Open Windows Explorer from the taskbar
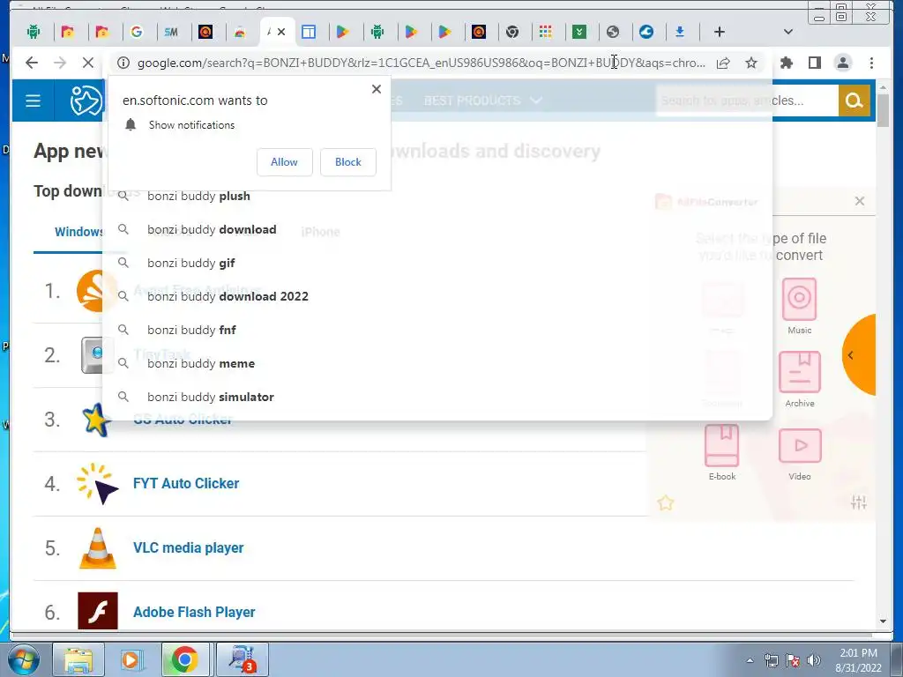This screenshot has height=677, width=903. [x=78, y=659]
